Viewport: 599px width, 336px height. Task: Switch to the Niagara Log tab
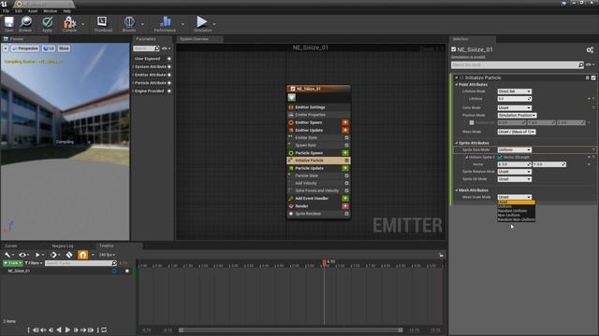pos(63,246)
